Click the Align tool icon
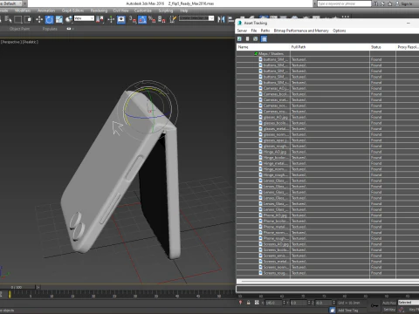The width and height of the screenshot is (419, 314). tap(230, 19)
